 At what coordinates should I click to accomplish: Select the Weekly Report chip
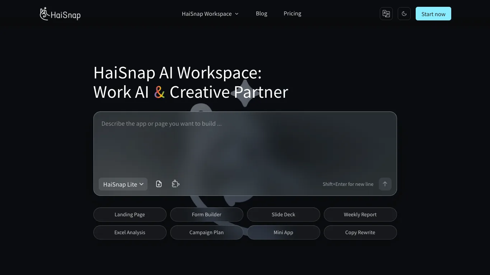coord(360,214)
